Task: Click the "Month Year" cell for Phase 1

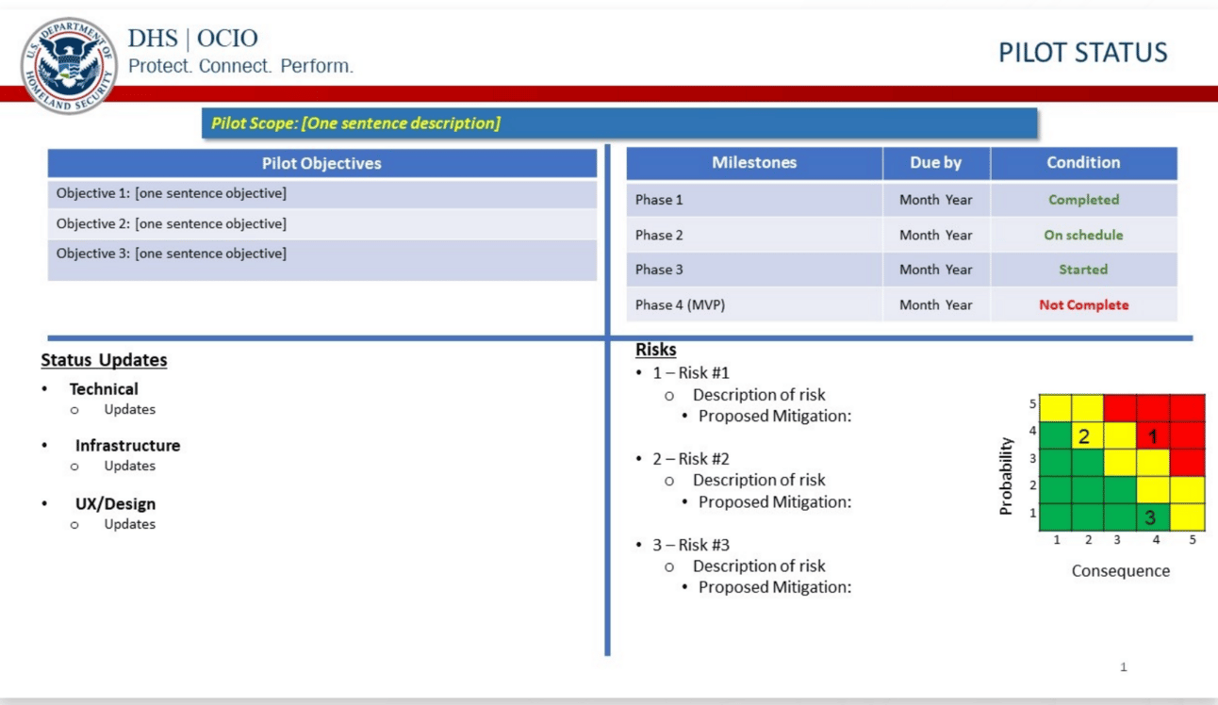Action: click(936, 200)
